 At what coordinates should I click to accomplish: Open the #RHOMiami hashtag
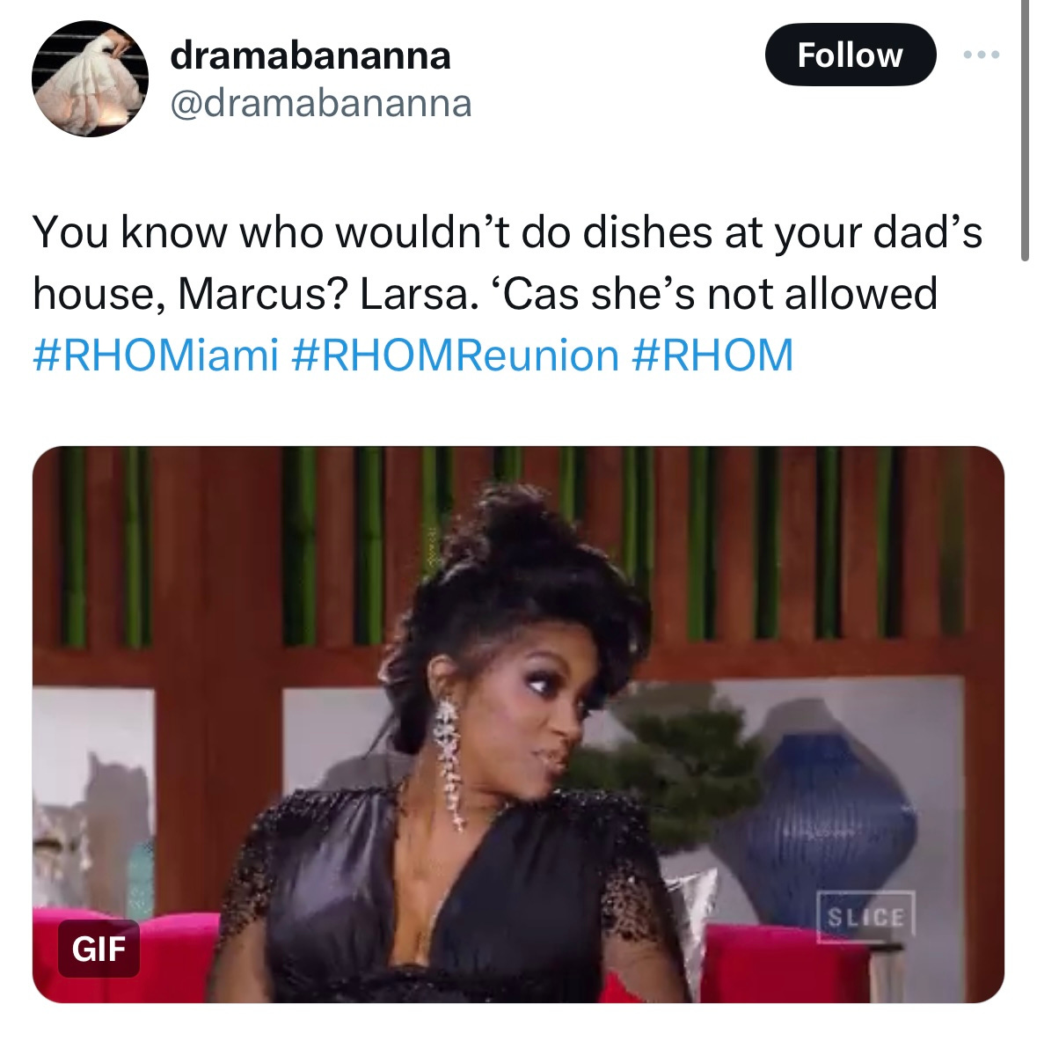click(x=156, y=355)
